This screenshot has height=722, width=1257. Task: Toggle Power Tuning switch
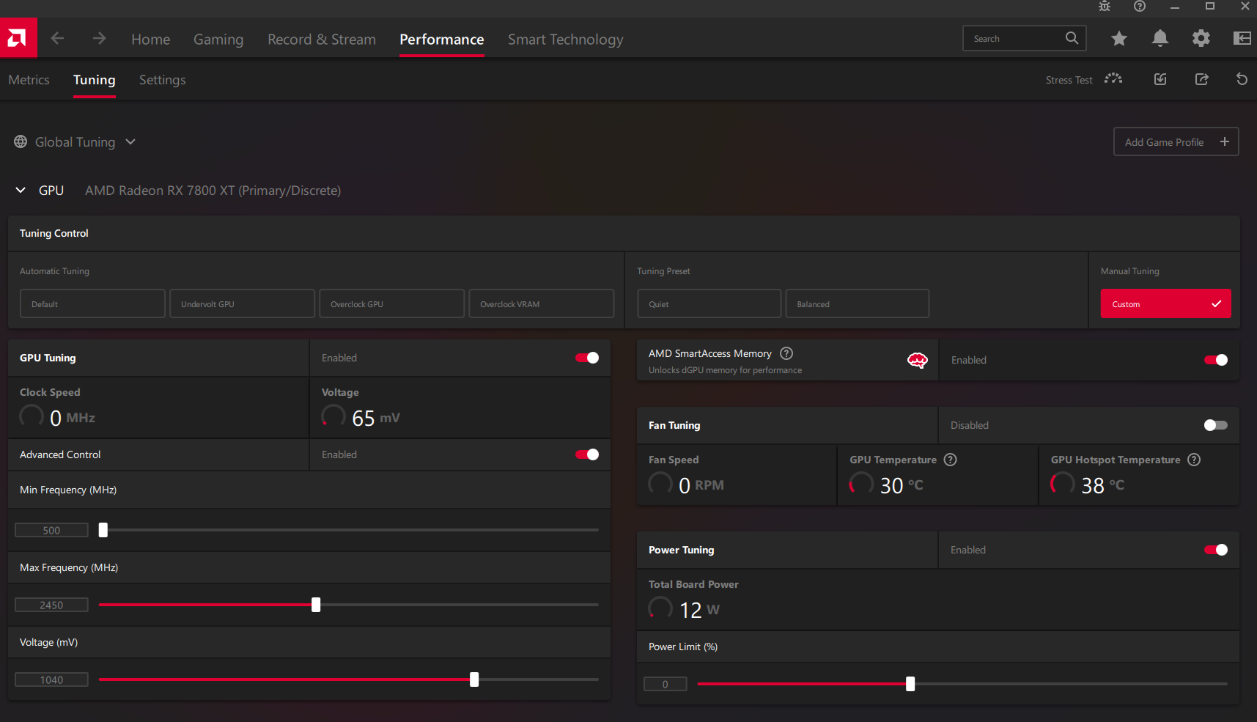(1216, 550)
